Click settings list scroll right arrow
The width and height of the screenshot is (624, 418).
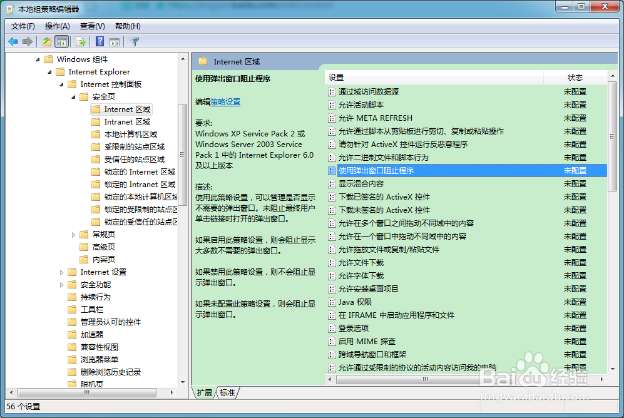(x=601, y=379)
